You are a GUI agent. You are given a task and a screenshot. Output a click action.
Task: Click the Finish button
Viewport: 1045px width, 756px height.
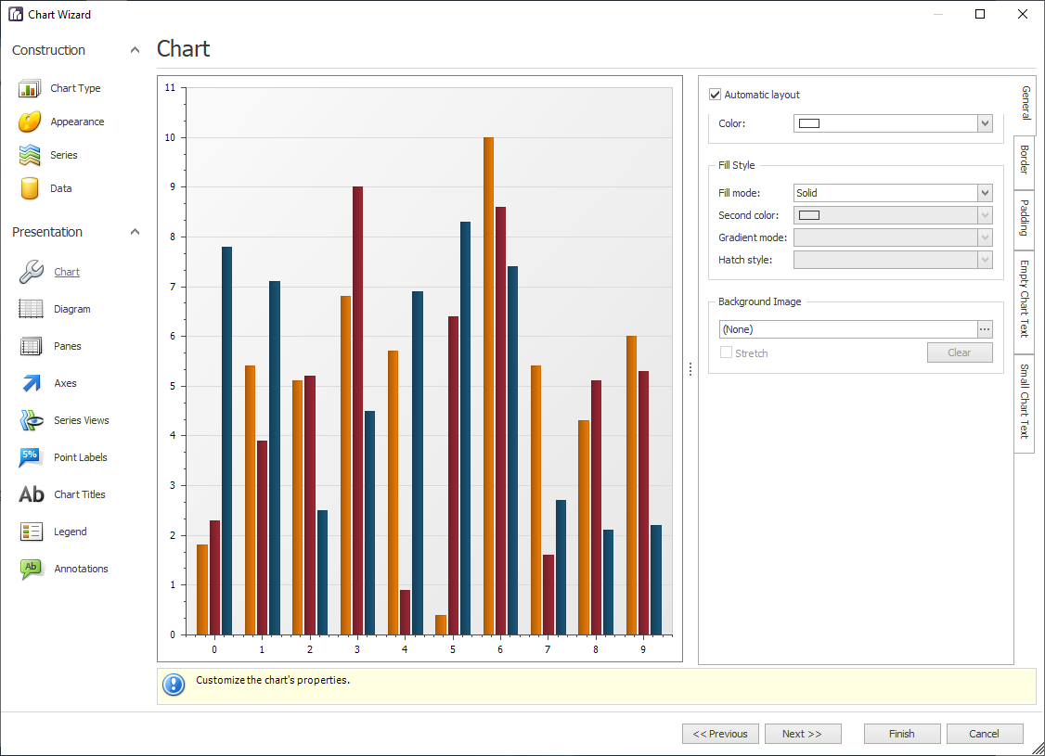(x=901, y=734)
